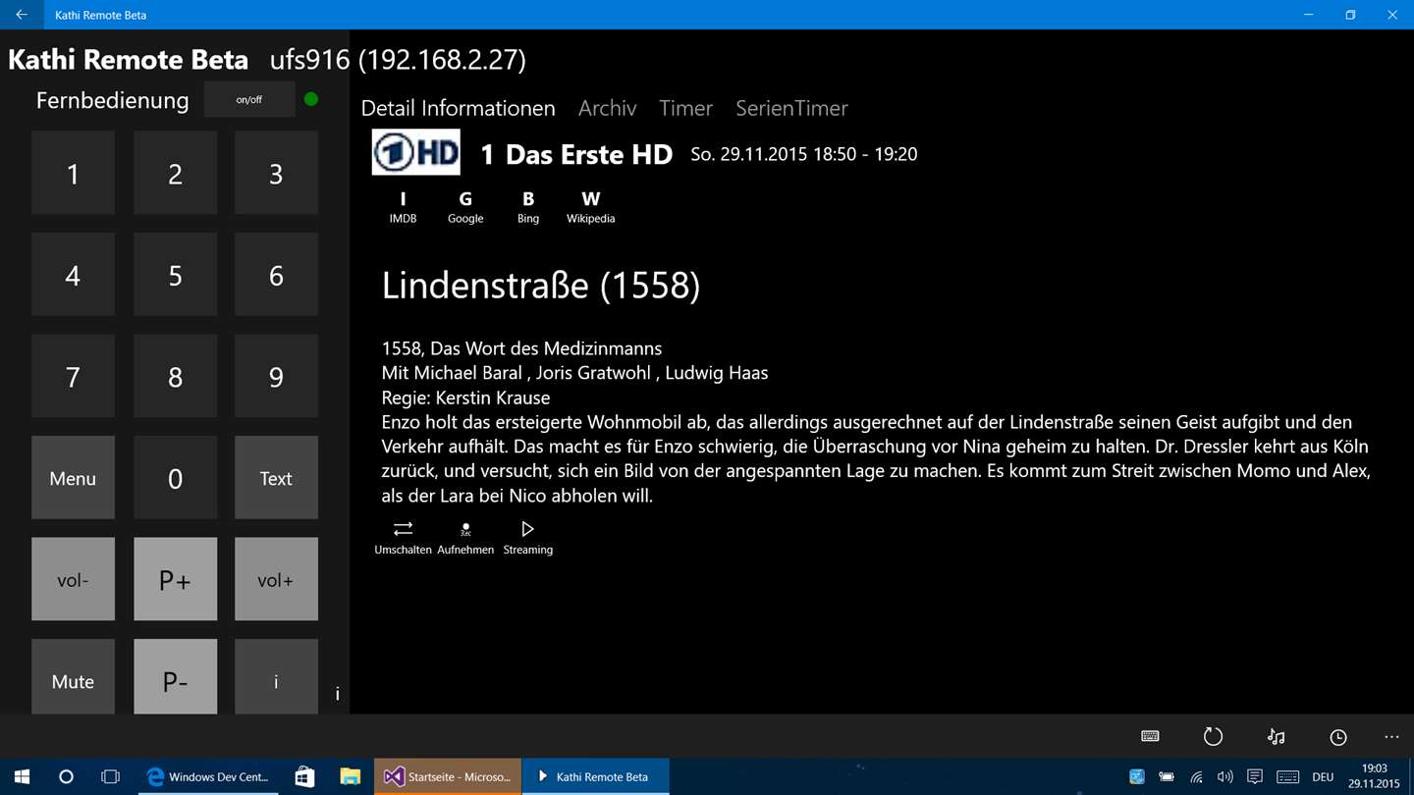Open File Explorer from the taskbar
Viewport: 1414px width, 795px height.
tap(350, 776)
